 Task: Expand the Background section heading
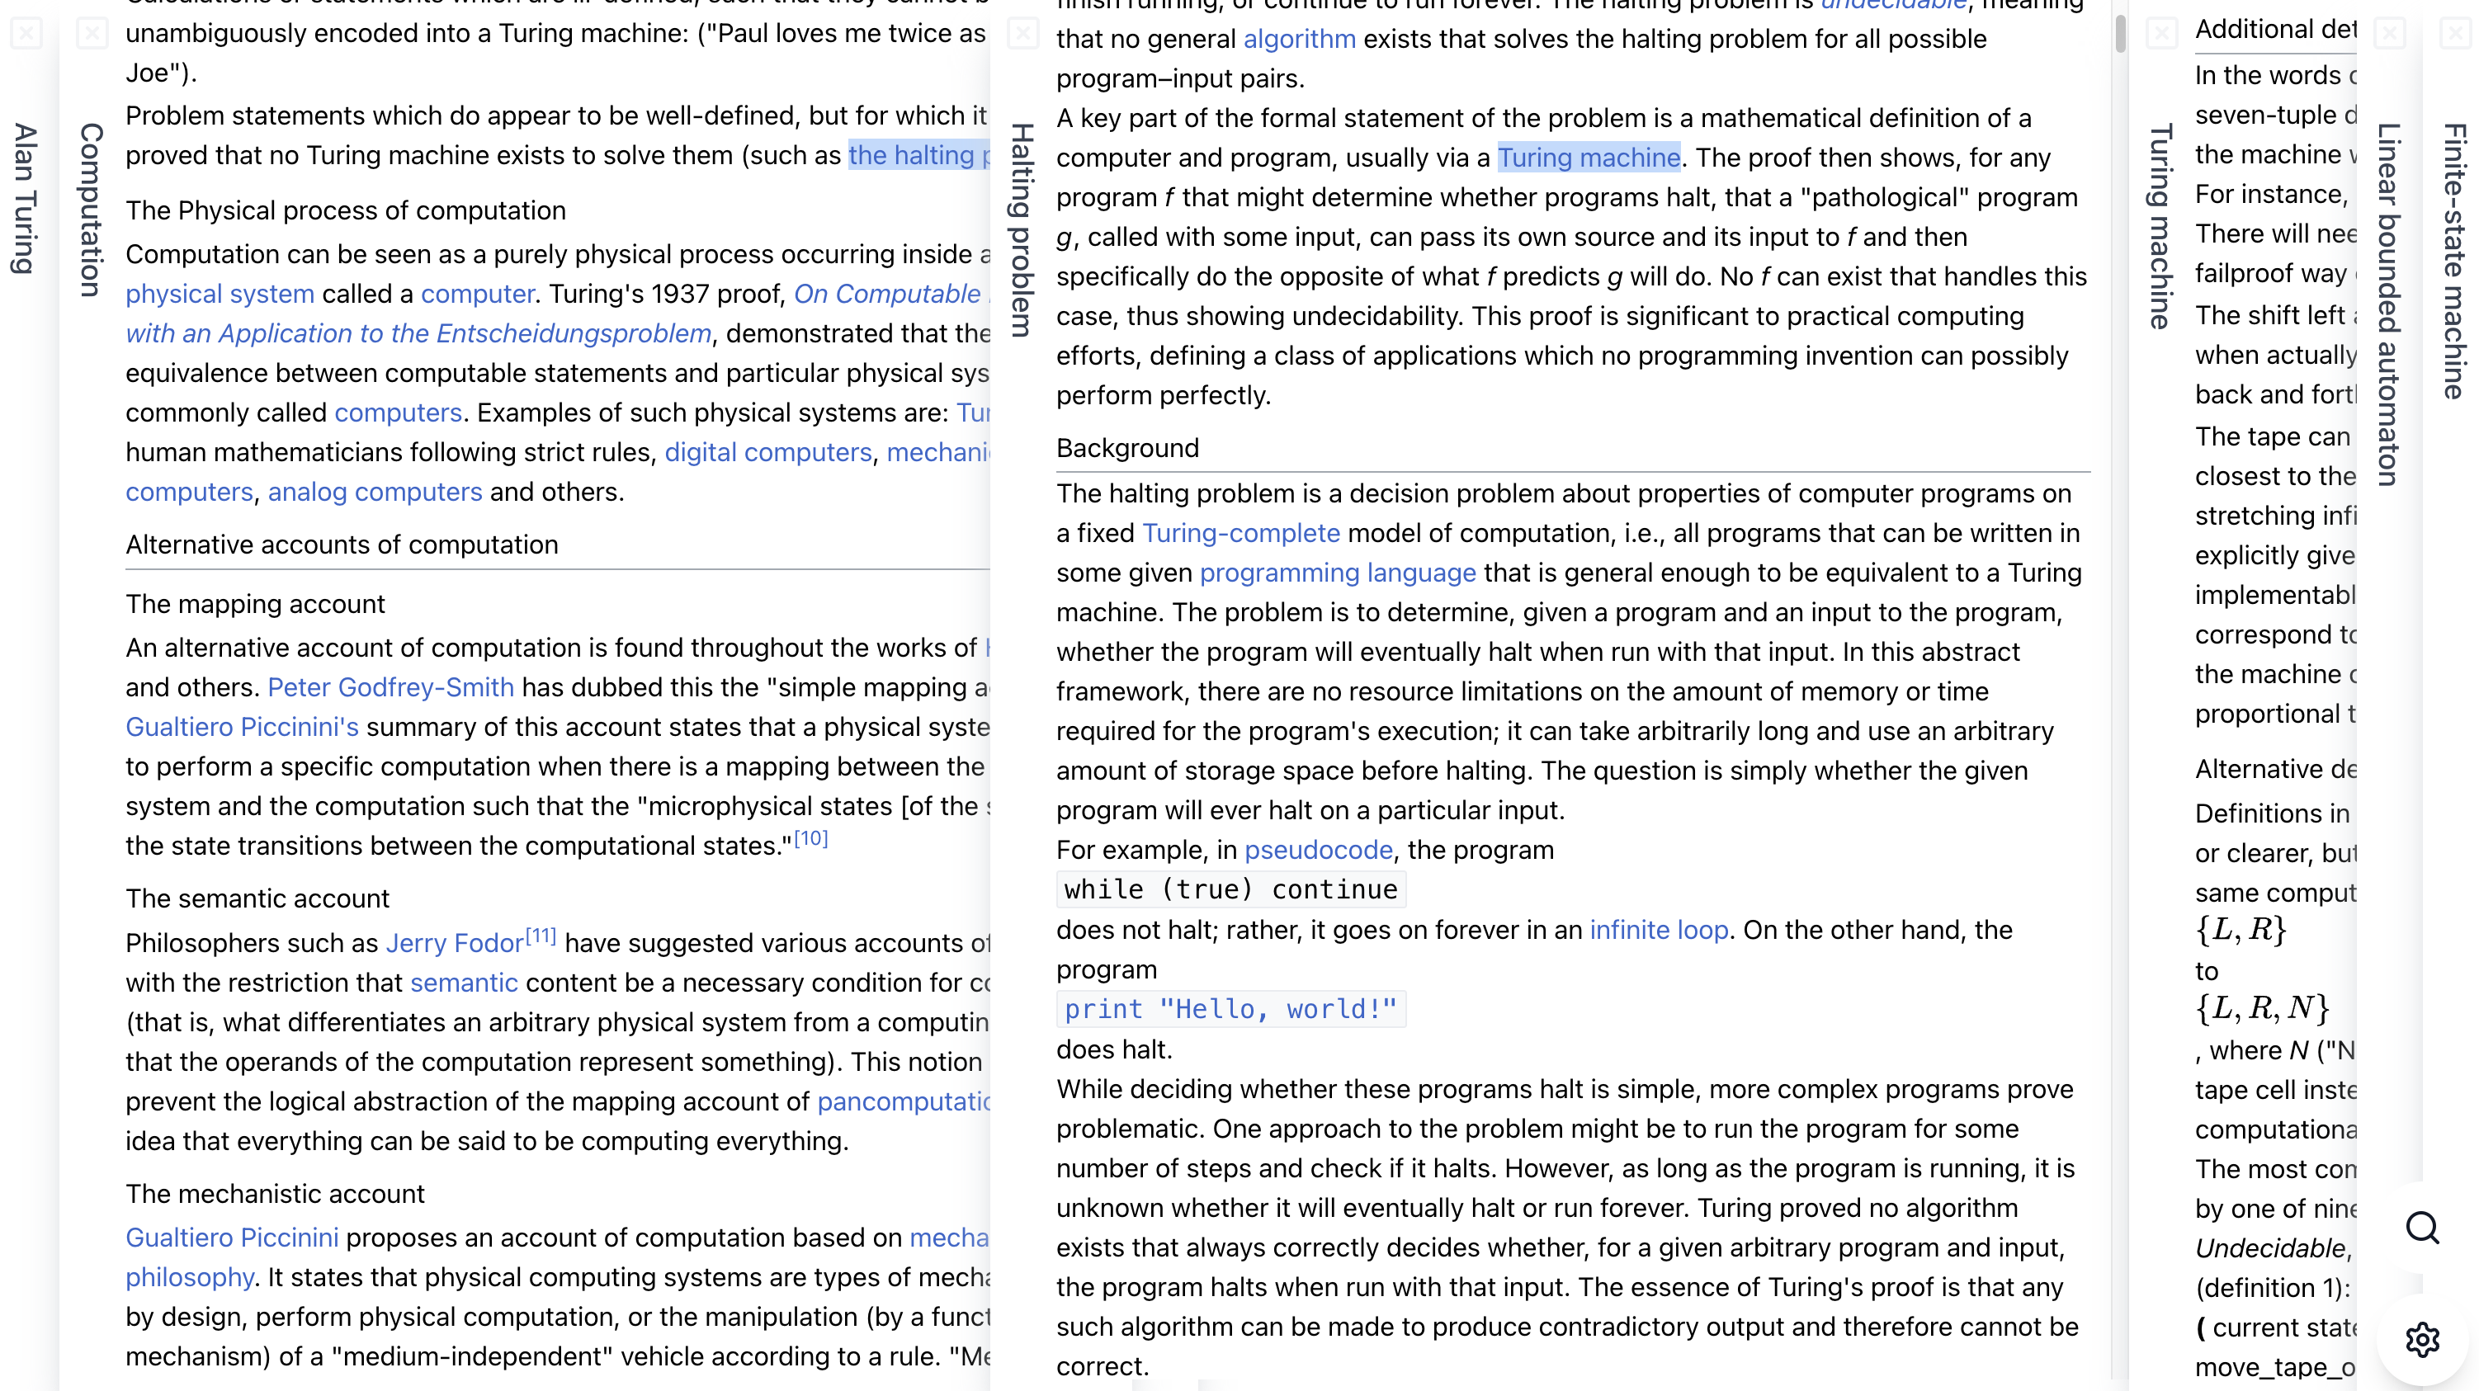(x=1127, y=446)
